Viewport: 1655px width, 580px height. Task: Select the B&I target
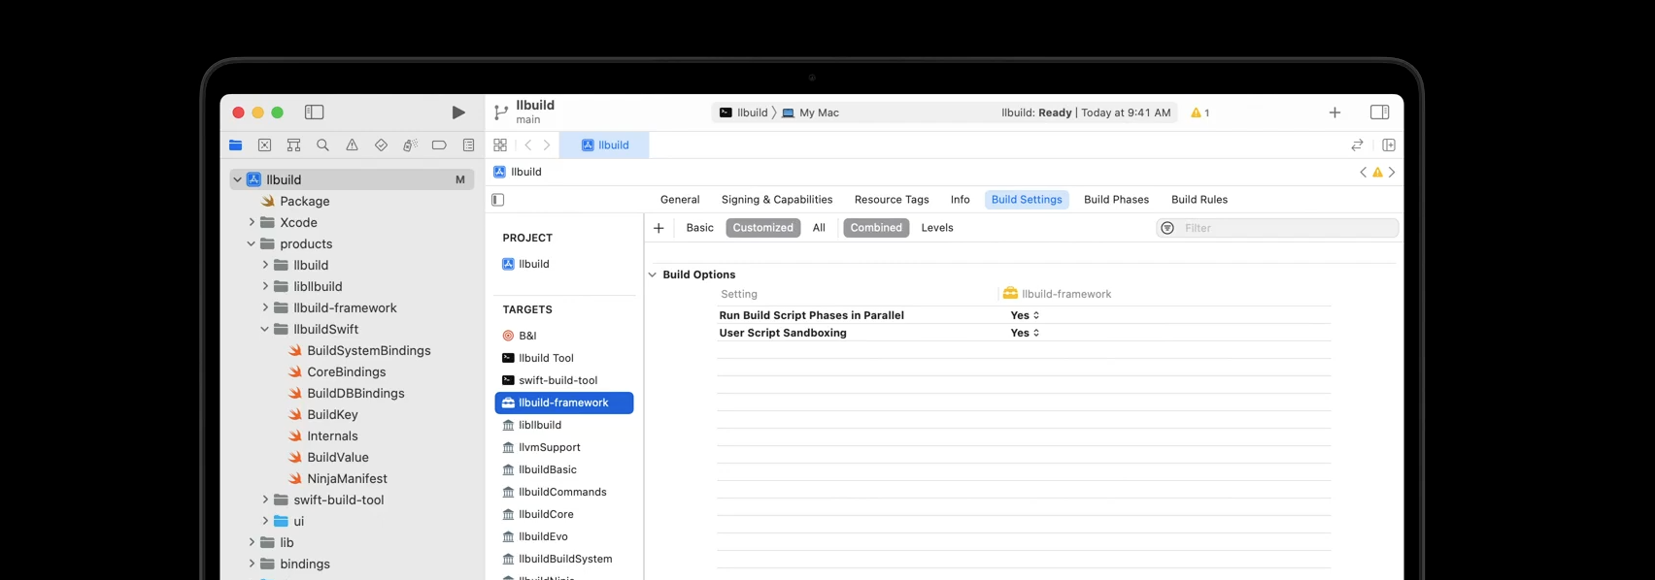click(x=520, y=336)
